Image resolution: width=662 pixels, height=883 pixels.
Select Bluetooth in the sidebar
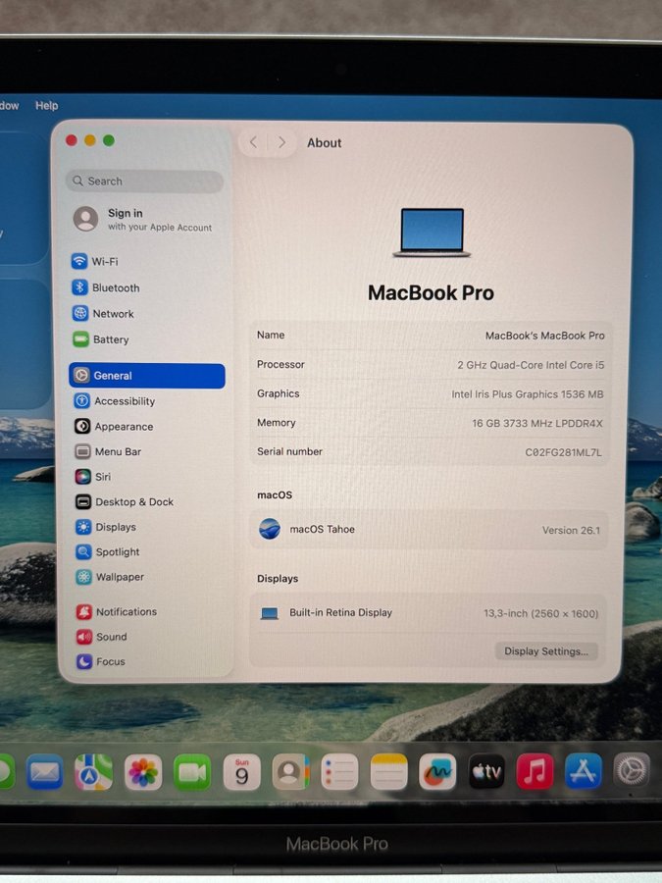tap(115, 287)
